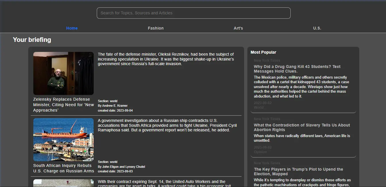The image size is (386, 187).
Task: Open the Home tab
Action: [x=72, y=28]
